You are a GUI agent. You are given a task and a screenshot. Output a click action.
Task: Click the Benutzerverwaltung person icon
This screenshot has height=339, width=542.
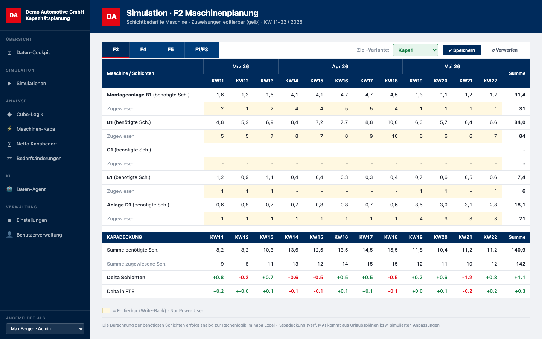click(9, 235)
